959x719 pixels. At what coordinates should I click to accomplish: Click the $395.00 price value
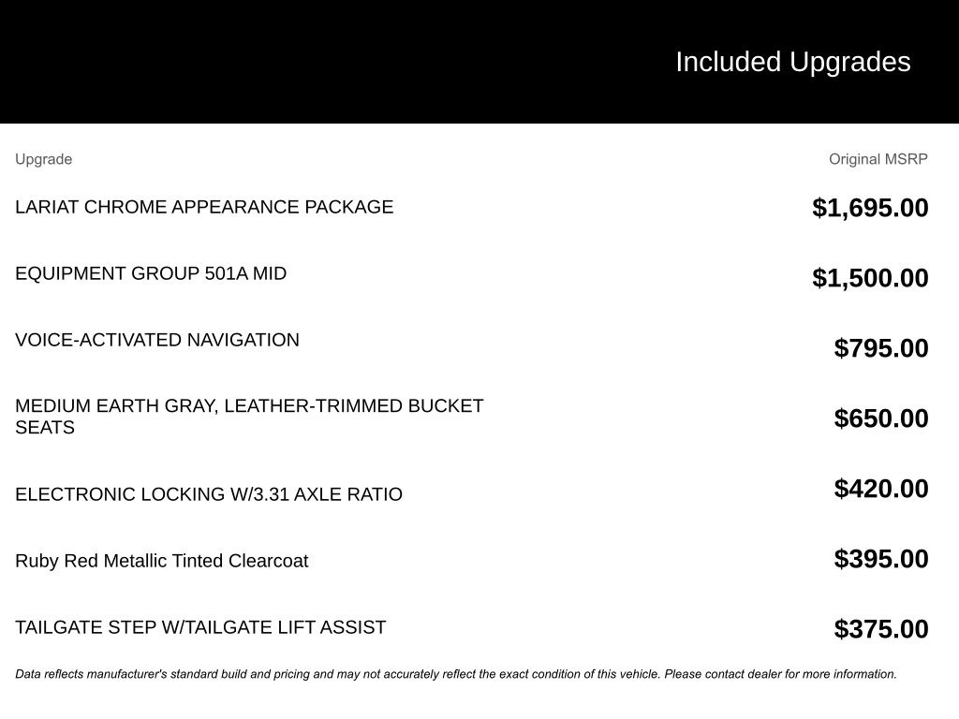880,559
